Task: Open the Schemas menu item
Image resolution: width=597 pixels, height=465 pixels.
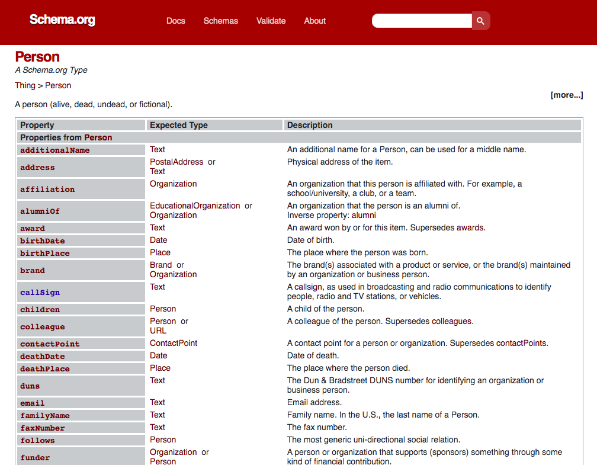Action: (x=220, y=21)
